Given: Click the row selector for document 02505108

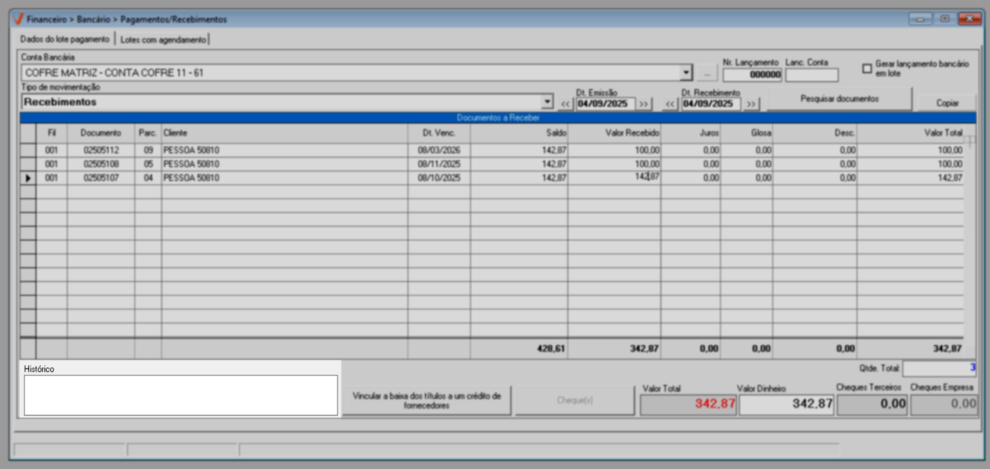Looking at the screenshot, I should 28,164.
